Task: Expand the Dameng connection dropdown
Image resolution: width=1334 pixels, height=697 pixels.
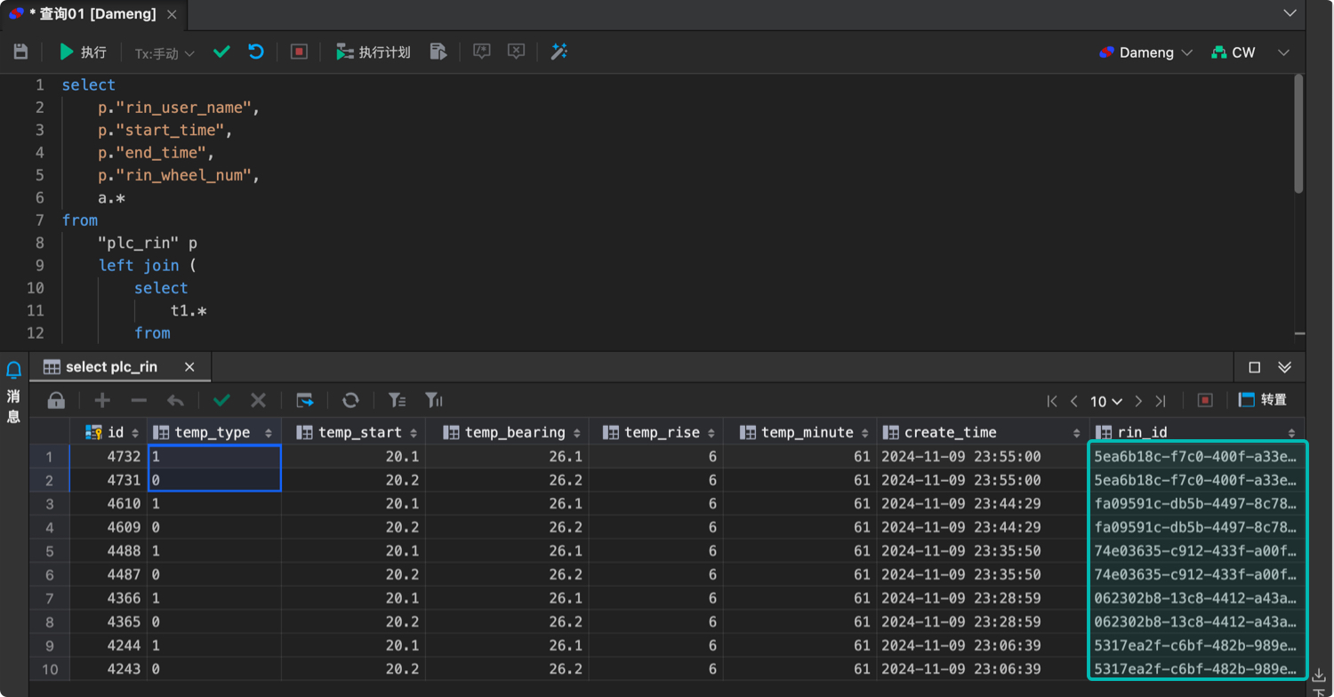Action: [1145, 52]
